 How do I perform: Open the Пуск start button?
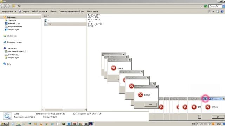(x=5, y=124)
